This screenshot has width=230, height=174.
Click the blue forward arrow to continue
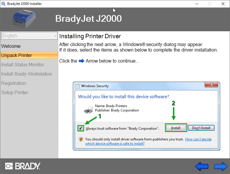(x=221, y=166)
